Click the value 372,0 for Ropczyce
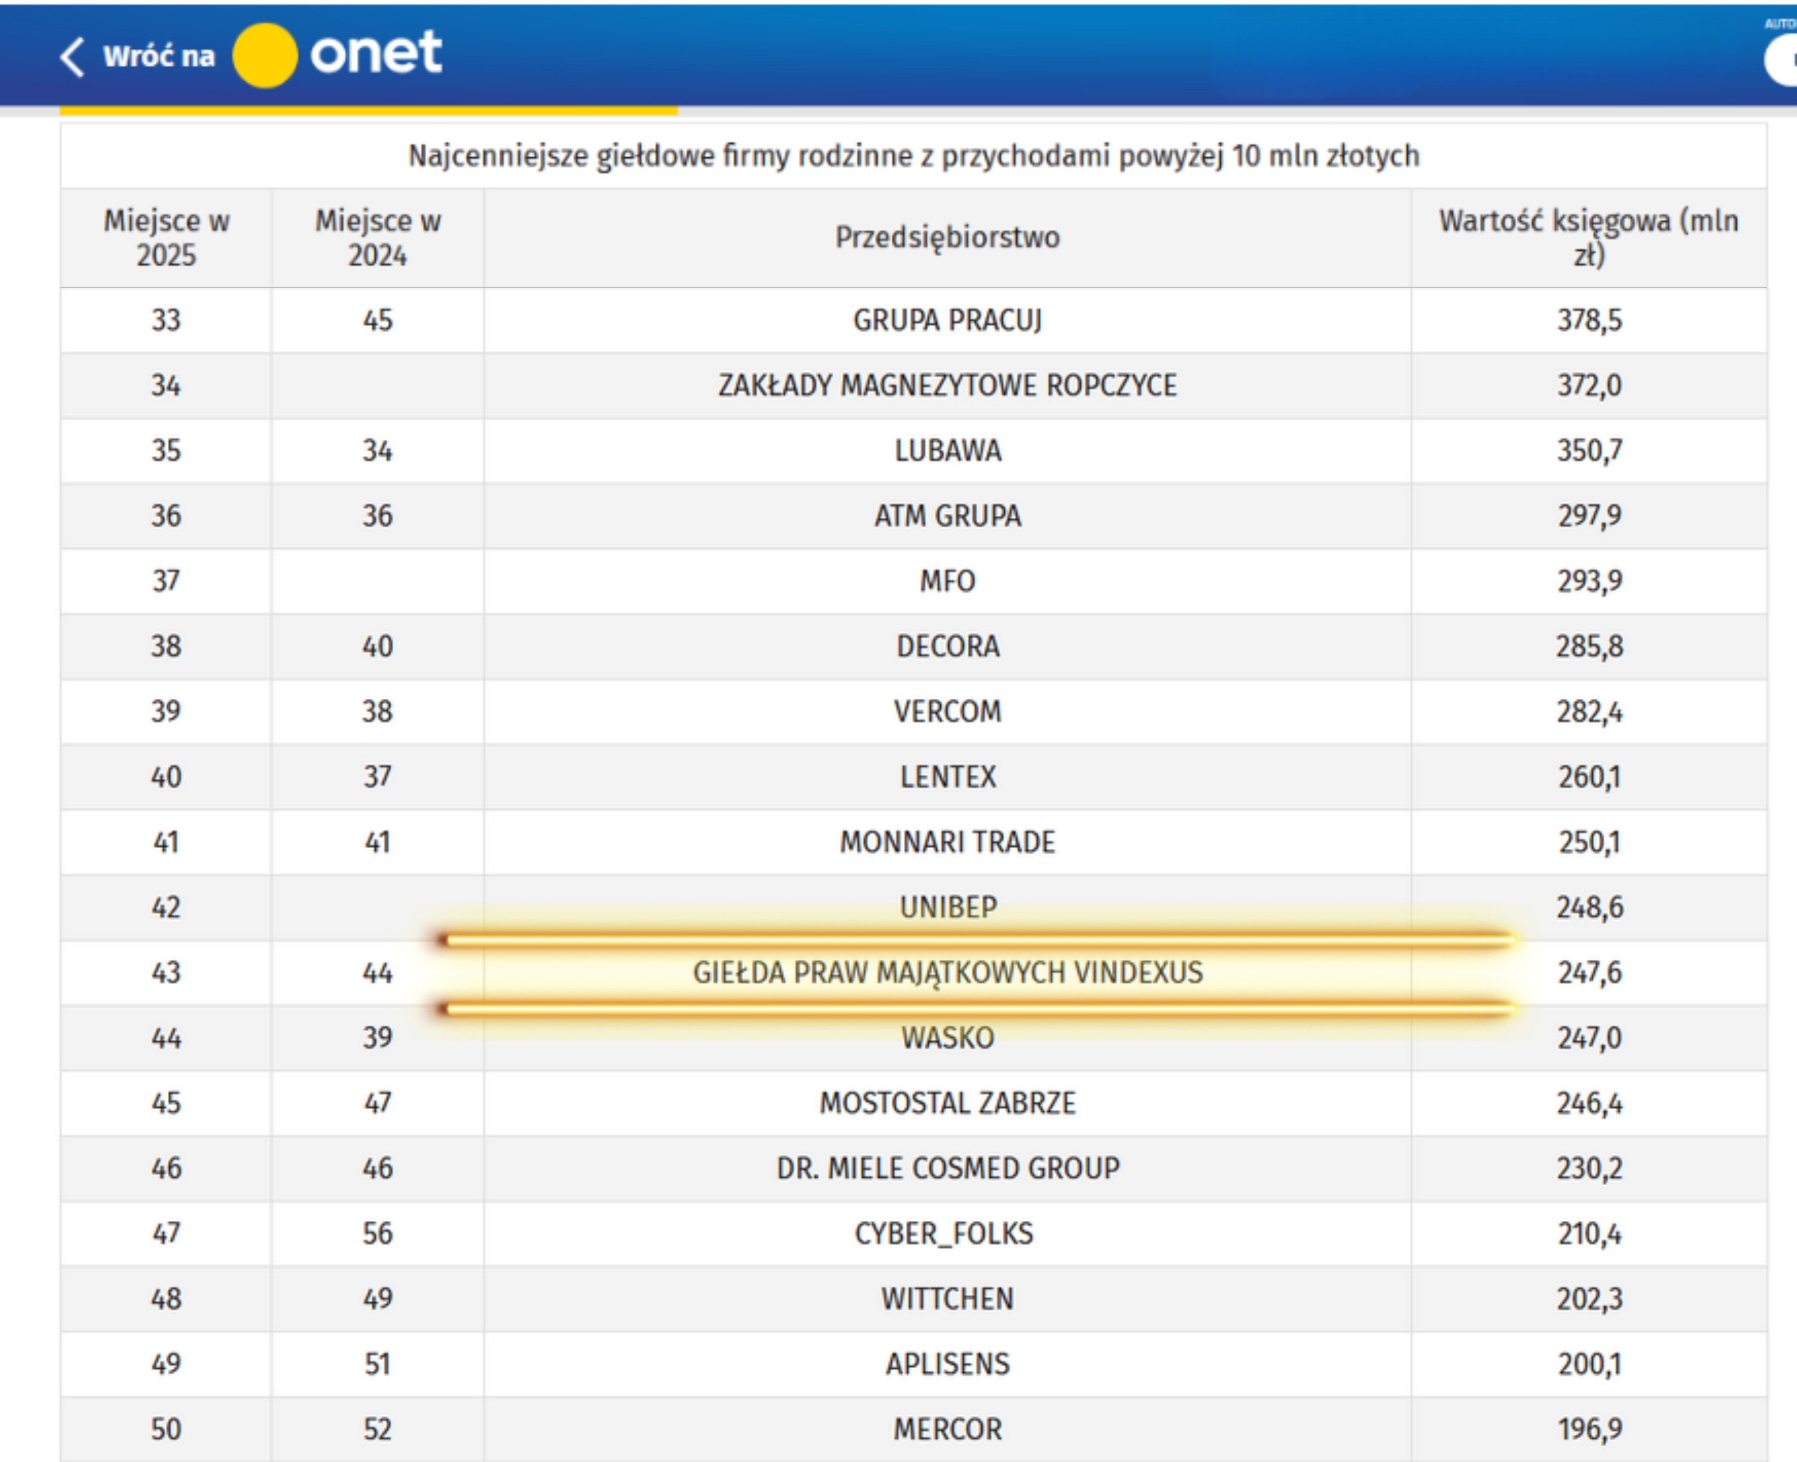1797x1462 pixels. click(x=1589, y=386)
